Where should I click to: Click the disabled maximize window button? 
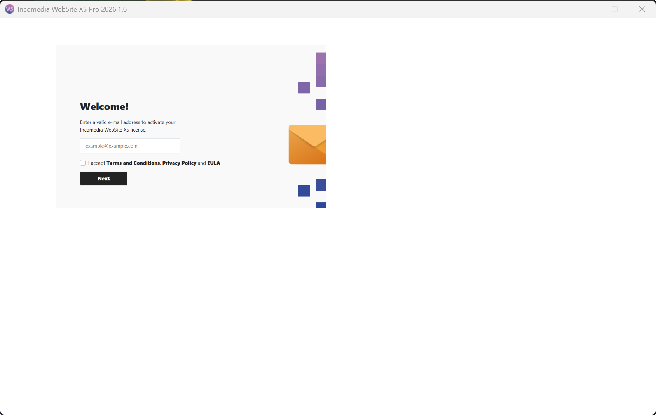click(x=614, y=9)
